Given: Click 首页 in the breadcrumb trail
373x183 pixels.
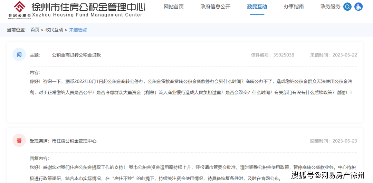Looking at the screenshot, I should point(35,30).
